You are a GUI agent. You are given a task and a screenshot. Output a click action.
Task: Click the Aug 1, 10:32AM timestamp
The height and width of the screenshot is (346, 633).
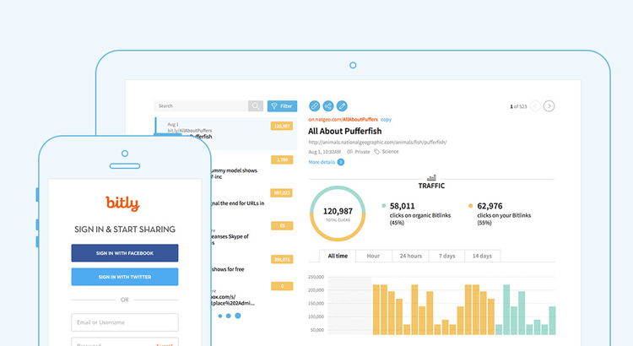pyautogui.click(x=325, y=152)
